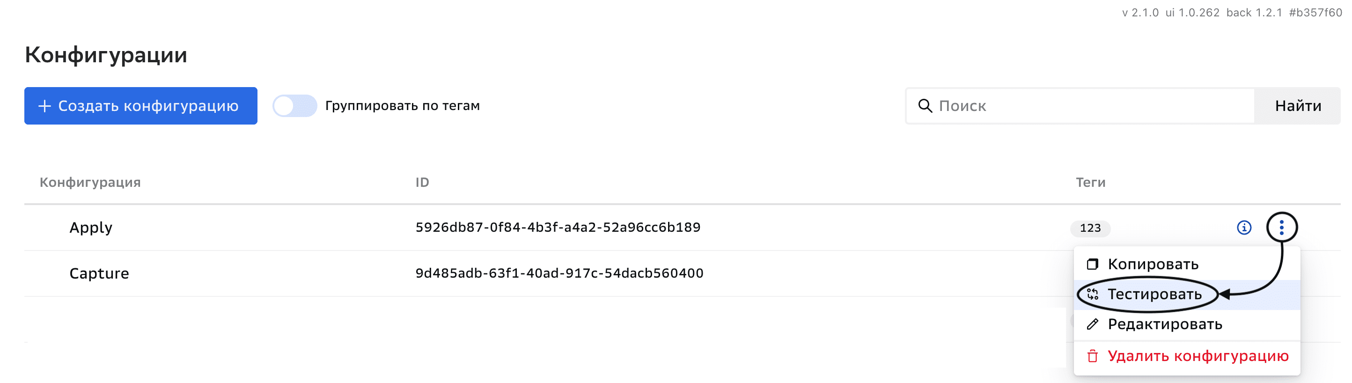Select Редактировать menu entry
This screenshot has width=1352, height=383.
point(1165,324)
